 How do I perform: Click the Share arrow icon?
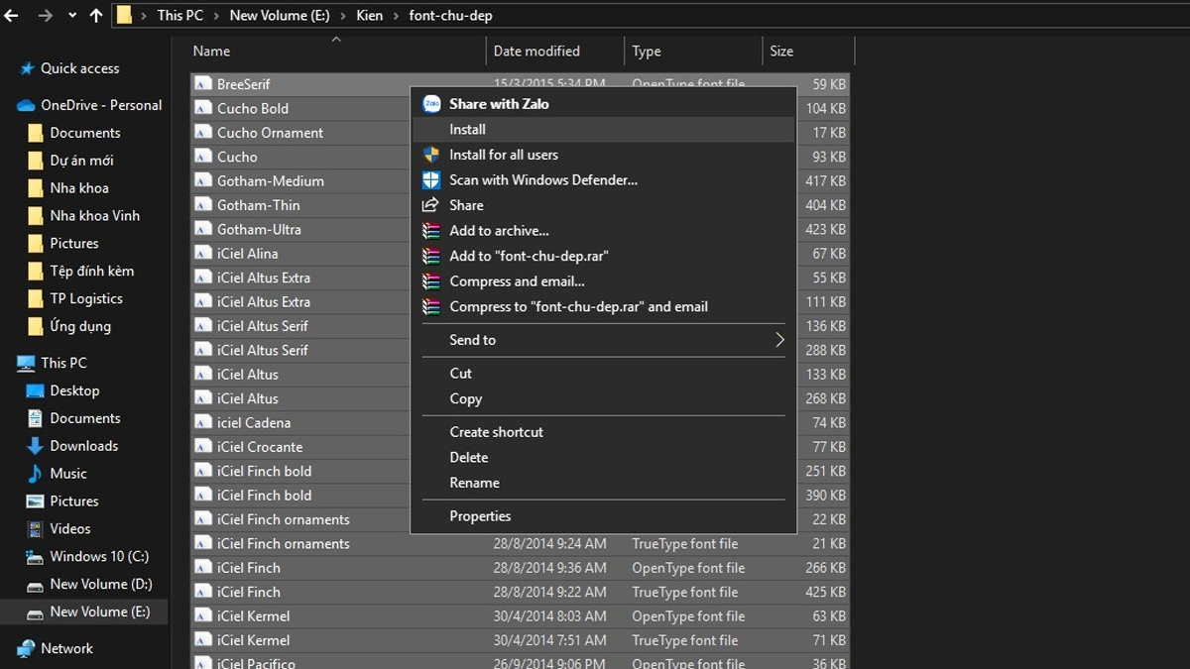tap(430, 205)
